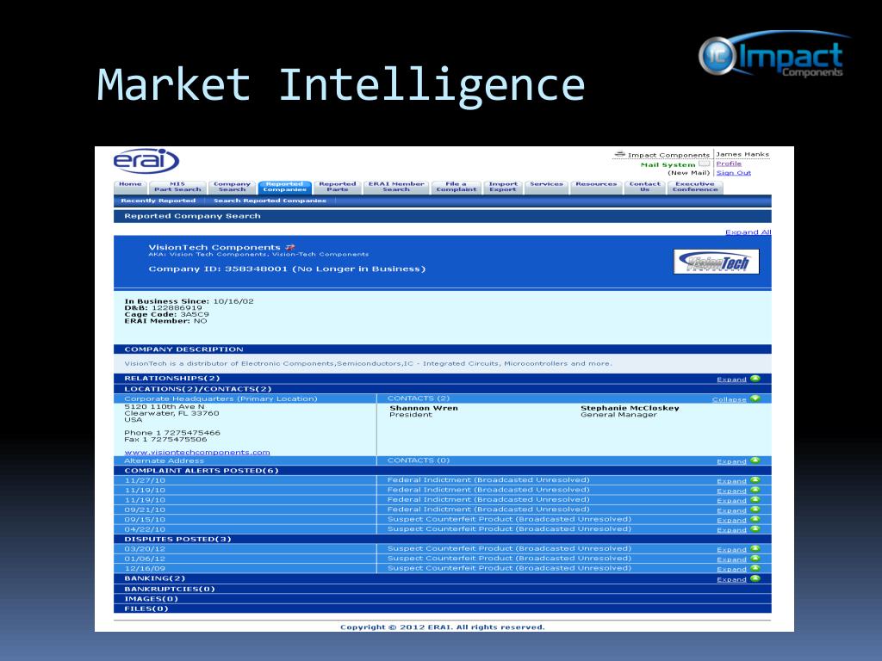
Task: Click the printer icon beside Impact Components
Action: click(x=620, y=154)
